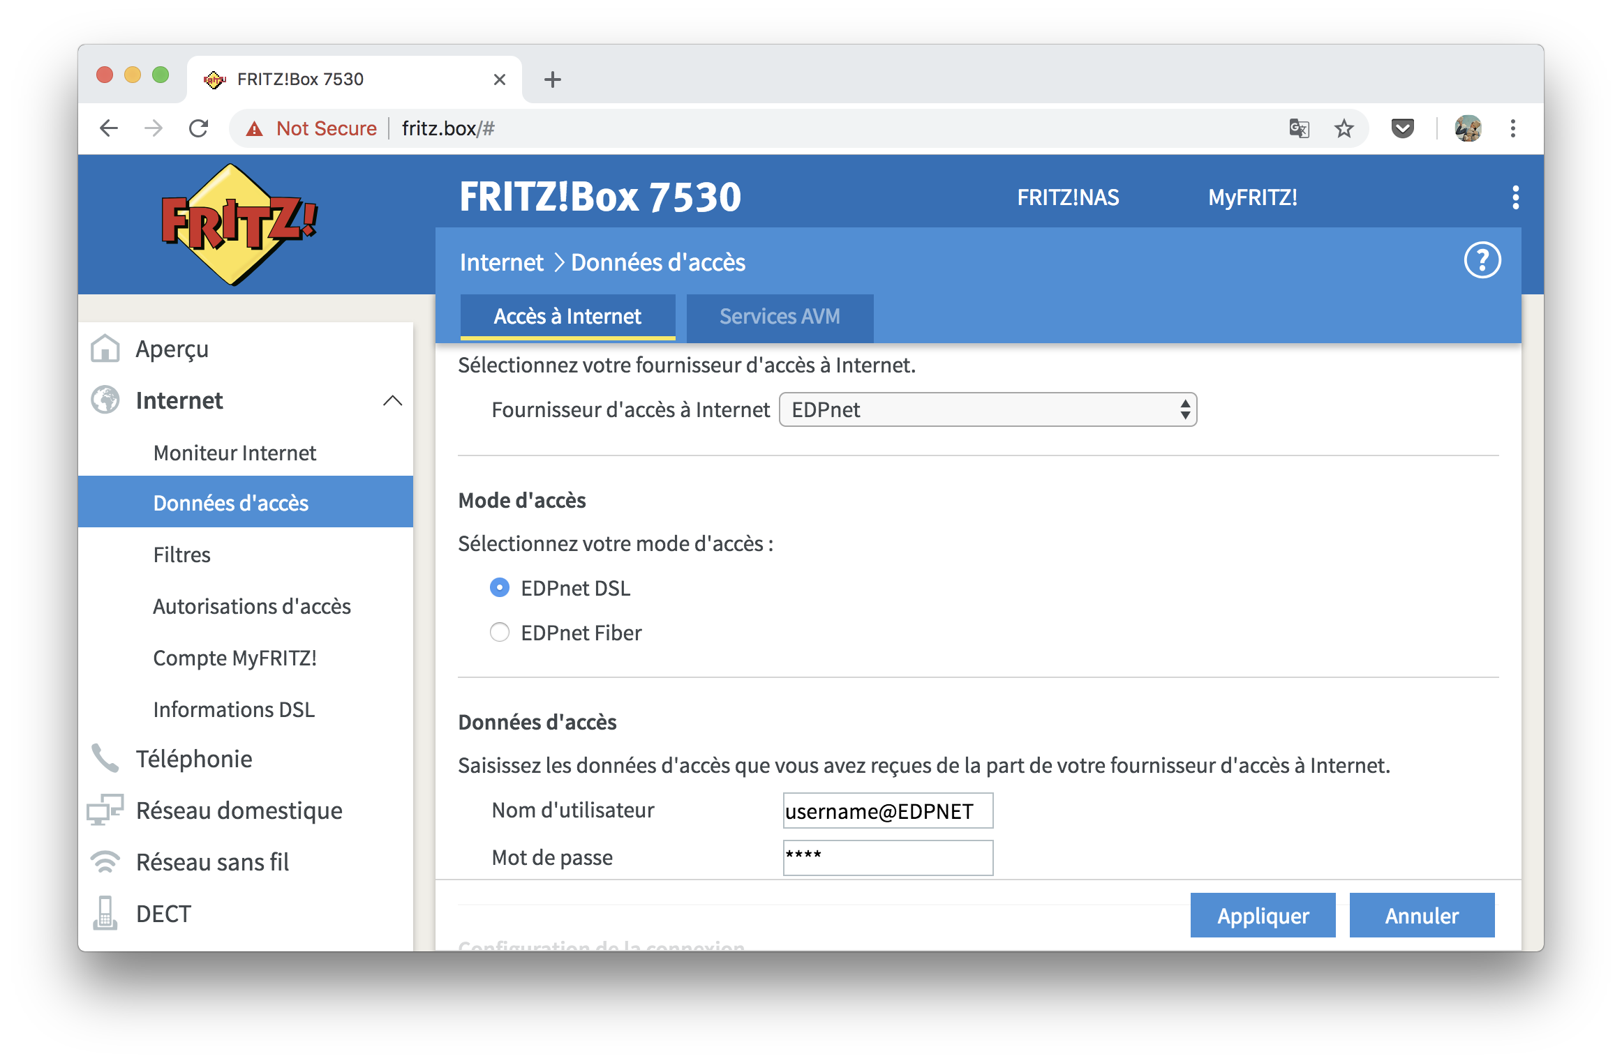This screenshot has width=1622, height=1063.
Task: Click the fritz.box address bar URL
Action: click(x=448, y=128)
